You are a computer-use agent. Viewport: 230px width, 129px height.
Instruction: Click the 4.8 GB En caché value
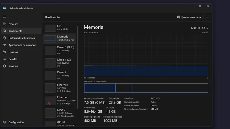click(111, 112)
